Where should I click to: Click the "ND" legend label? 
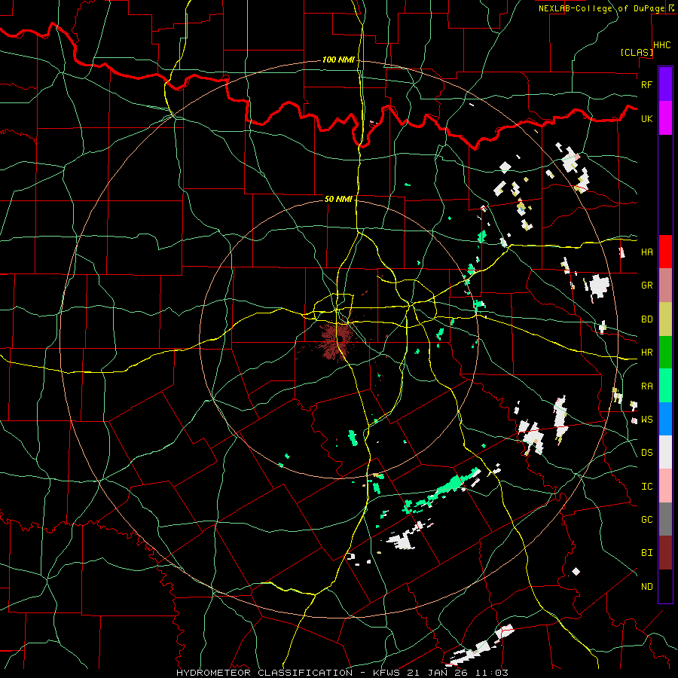(646, 587)
